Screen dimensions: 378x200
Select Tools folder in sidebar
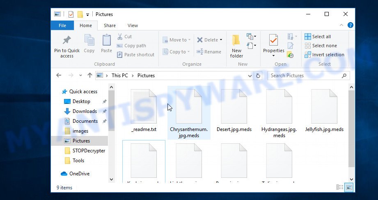pos(78,161)
